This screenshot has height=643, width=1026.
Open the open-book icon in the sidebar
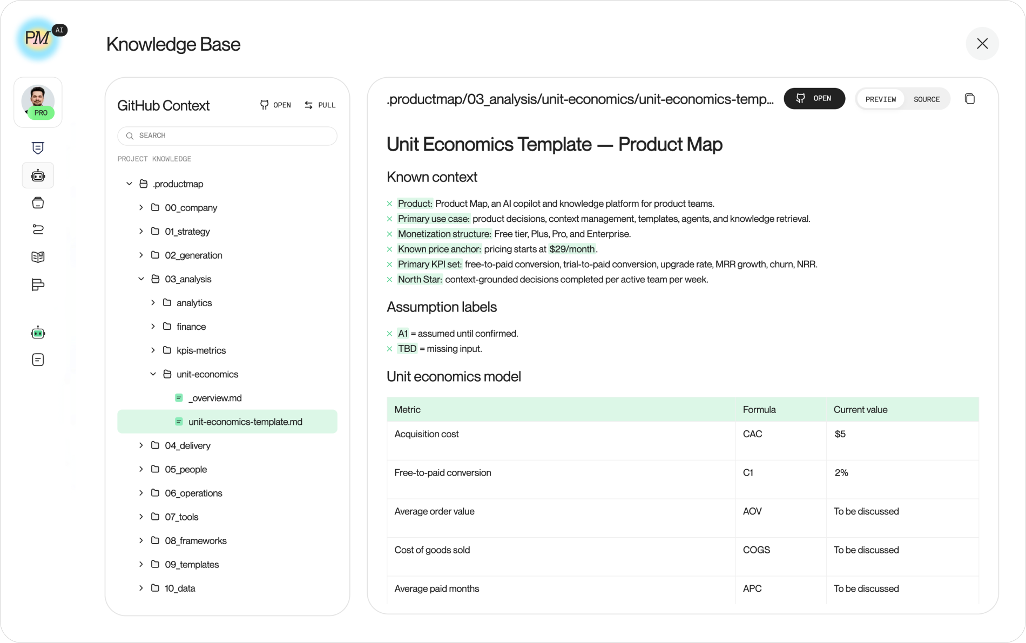[x=38, y=257]
